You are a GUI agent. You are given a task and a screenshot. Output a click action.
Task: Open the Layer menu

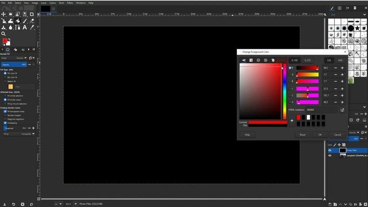tap(44, 3)
